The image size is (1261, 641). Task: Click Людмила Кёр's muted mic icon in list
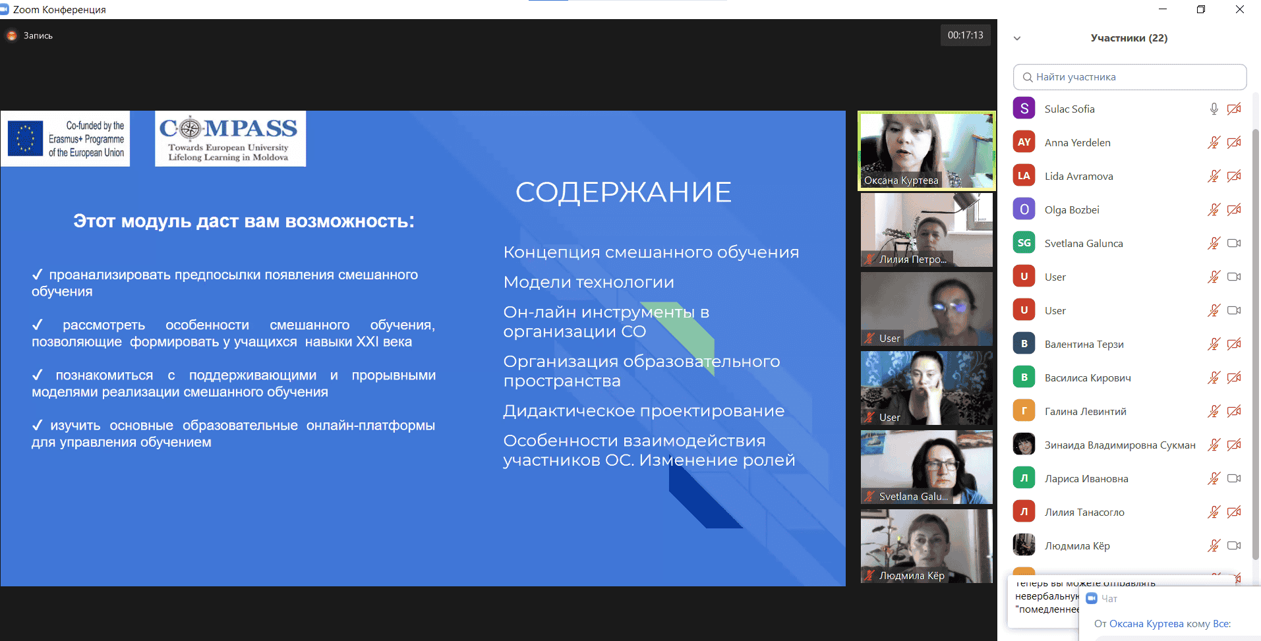click(1214, 545)
